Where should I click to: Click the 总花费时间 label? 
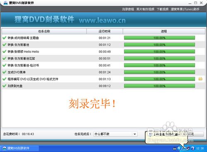[x=11, y=134]
